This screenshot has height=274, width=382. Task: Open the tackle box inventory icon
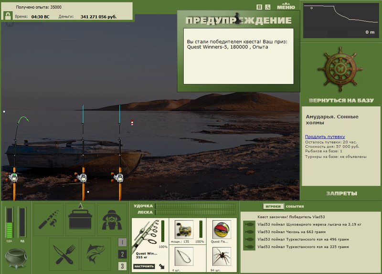click(80, 220)
